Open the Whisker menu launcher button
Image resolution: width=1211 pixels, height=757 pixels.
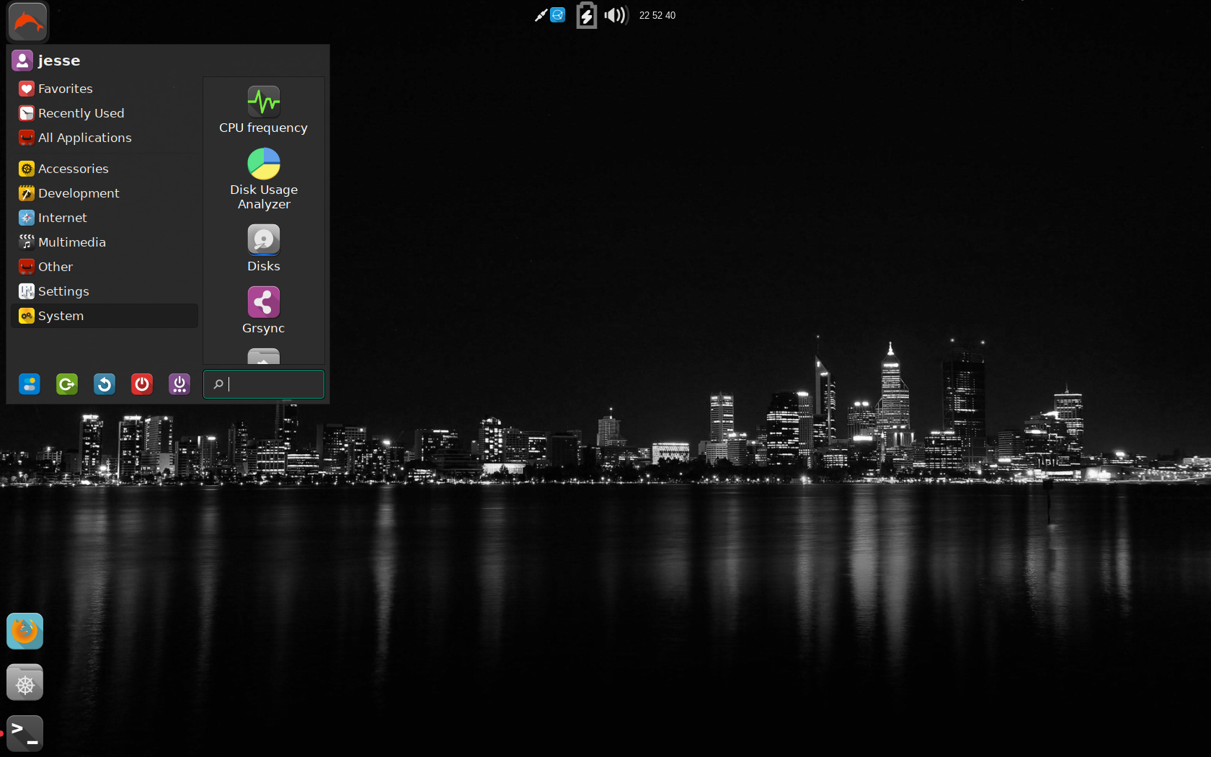[28, 22]
